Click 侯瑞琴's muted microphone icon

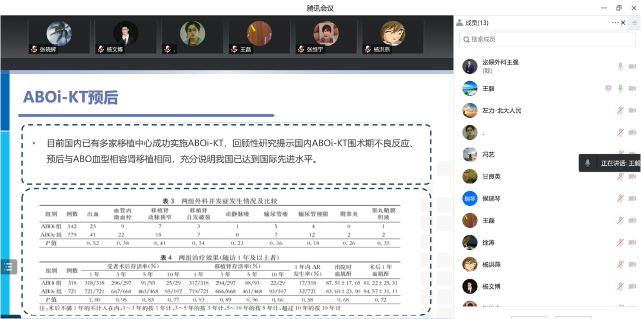tap(620, 198)
